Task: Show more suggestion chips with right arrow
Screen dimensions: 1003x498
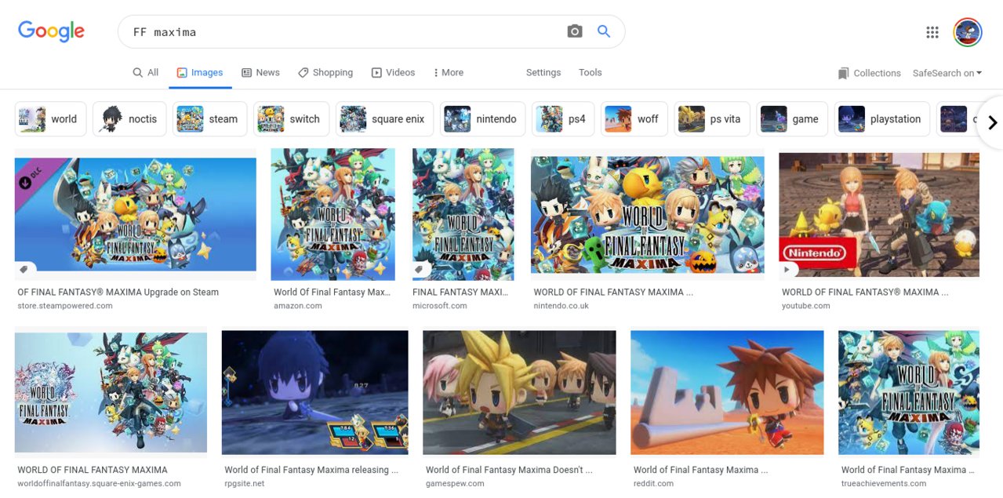Action: [992, 122]
